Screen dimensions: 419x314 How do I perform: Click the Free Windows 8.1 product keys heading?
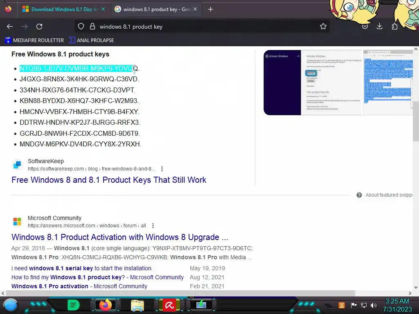(x=61, y=54)
